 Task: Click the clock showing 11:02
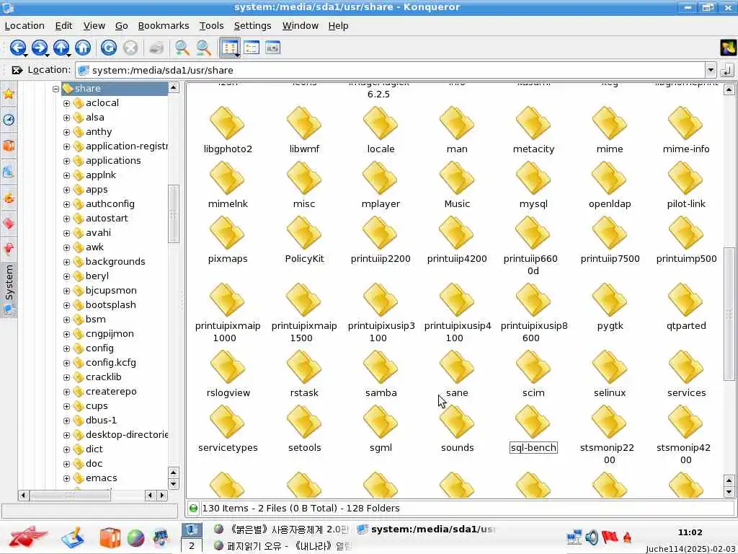coord(690,532)
